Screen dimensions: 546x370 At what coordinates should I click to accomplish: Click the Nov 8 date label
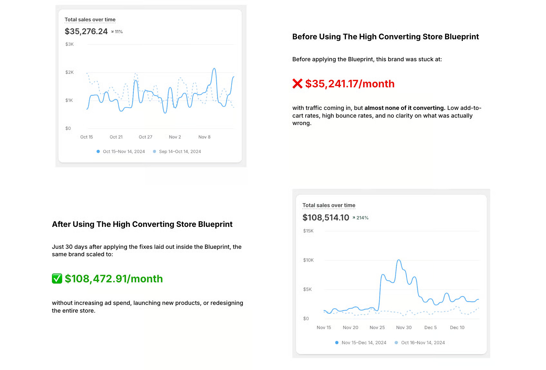pos(204,137)
